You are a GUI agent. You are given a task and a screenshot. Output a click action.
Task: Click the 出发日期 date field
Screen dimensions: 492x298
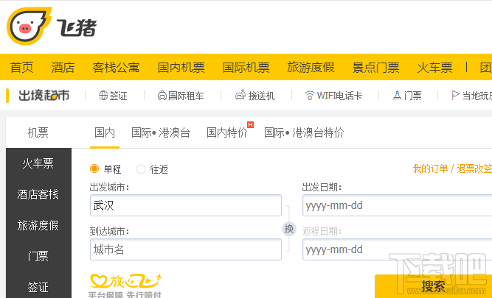point(398,205)
